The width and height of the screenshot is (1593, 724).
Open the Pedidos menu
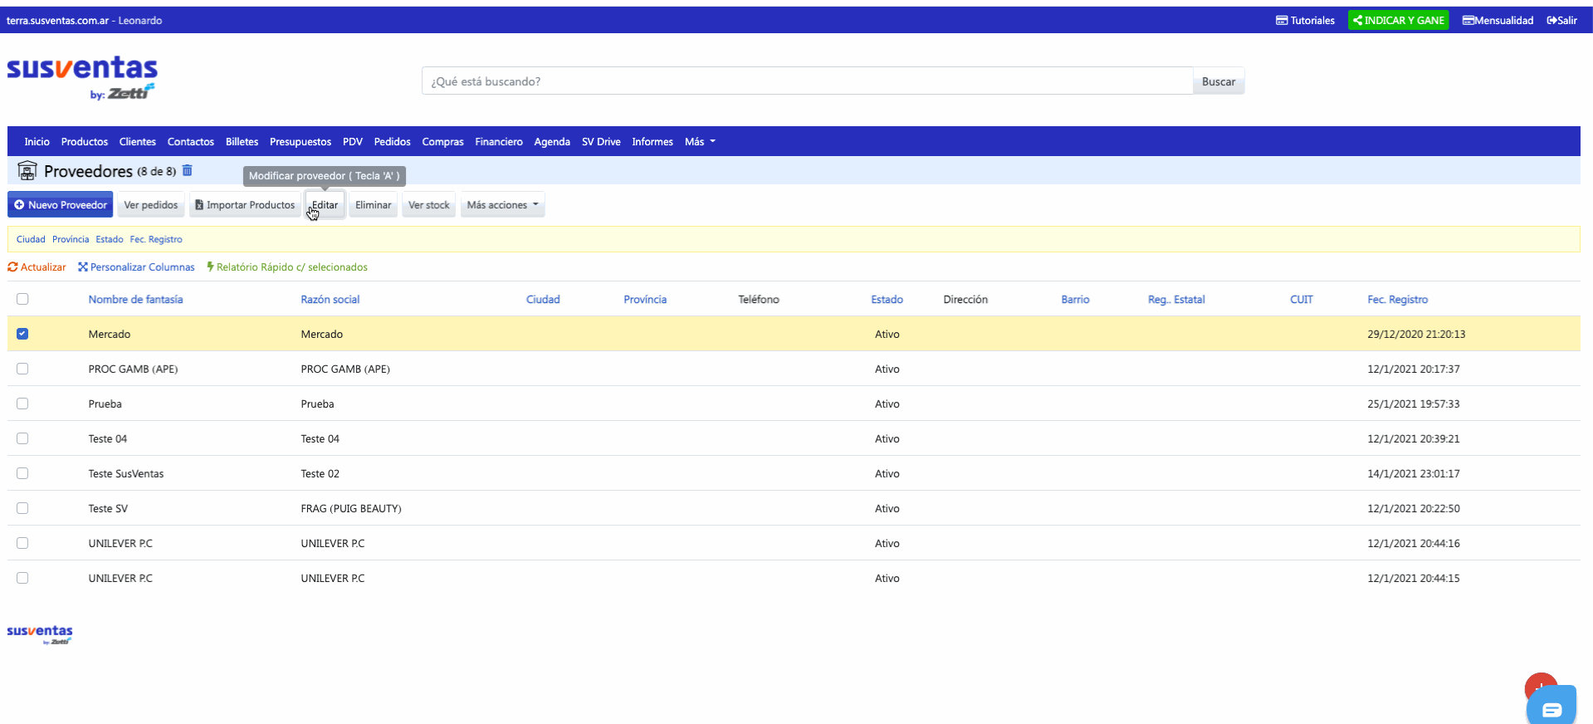[392, 141]
